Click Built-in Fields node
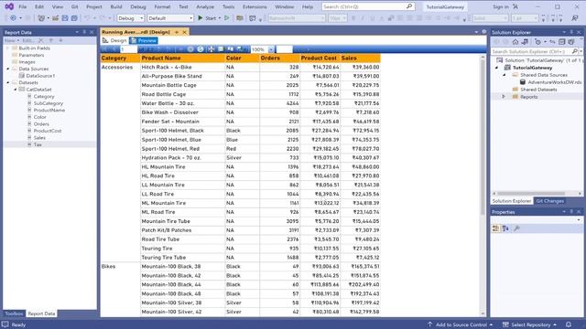Image resolution: width=586 pixels, height=329 pixels. tap(34, 48)
